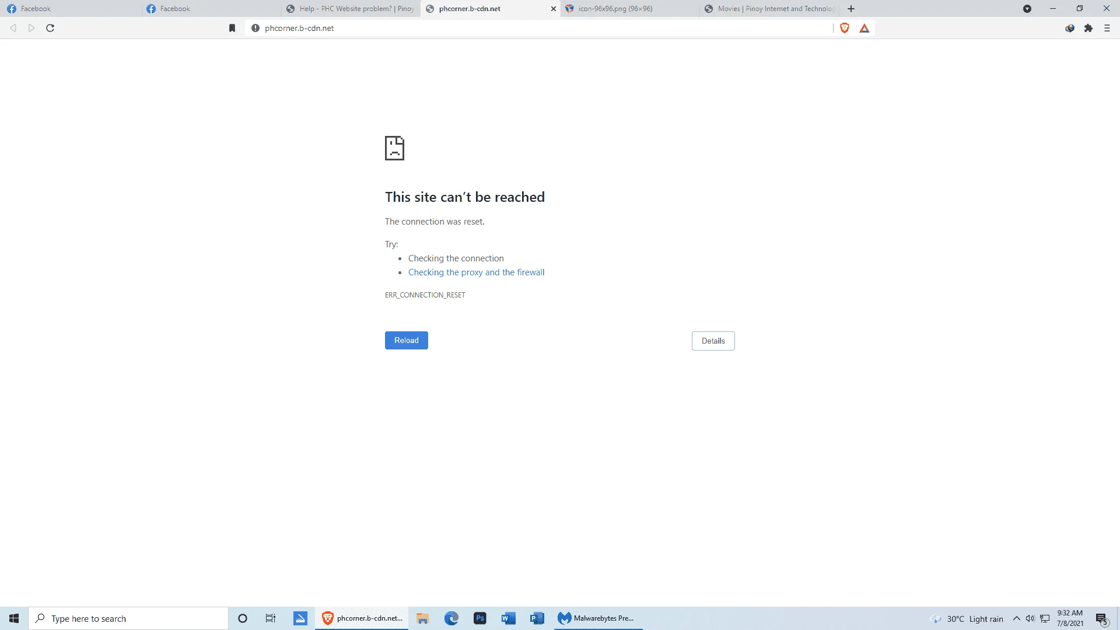The height and width of the screenshot is (630, 1120).
Task: Click the blue Reload button
Action: (407, 341)
